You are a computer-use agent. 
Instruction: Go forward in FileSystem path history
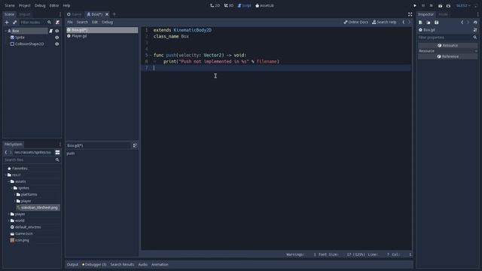[x=11, y=152]
